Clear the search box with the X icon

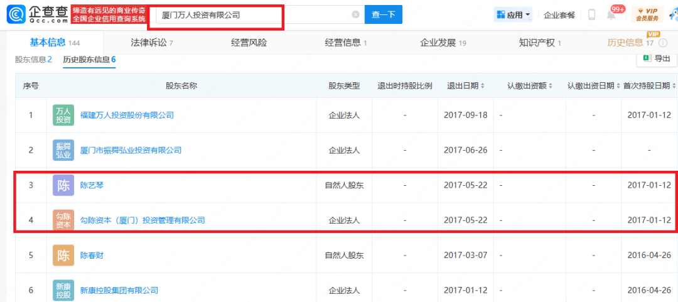tap(355, 14)
